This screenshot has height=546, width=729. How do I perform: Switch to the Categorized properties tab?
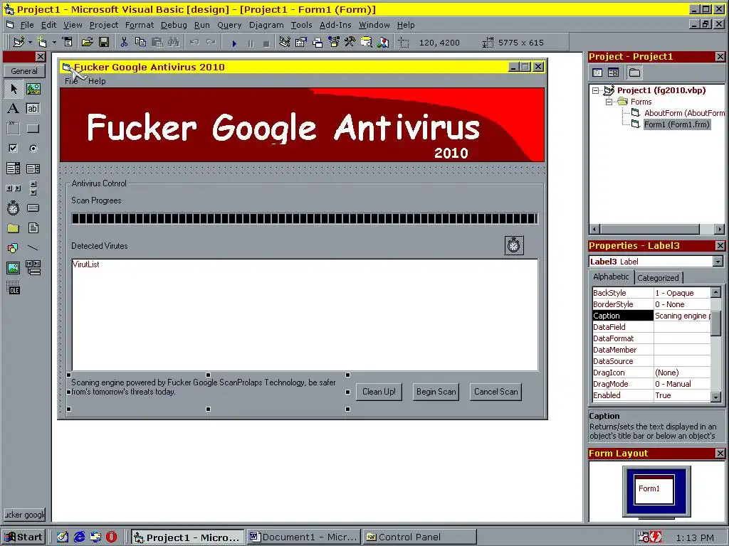point(657,278)
